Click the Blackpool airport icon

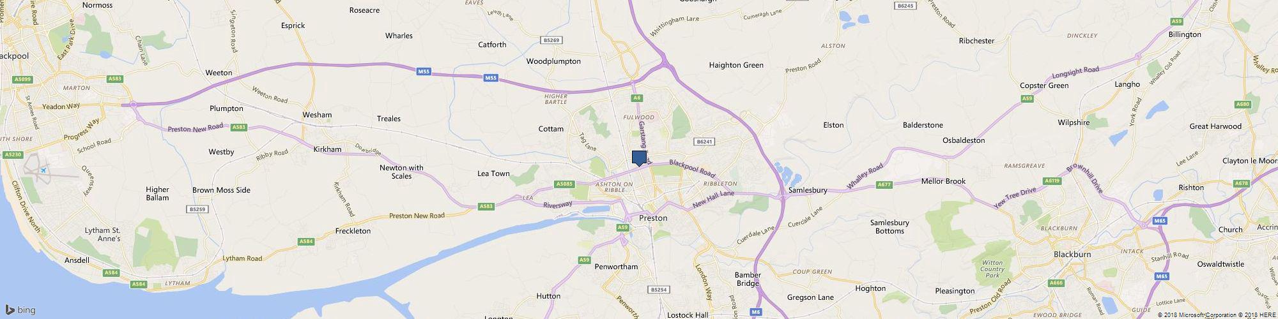pos(43,170)
